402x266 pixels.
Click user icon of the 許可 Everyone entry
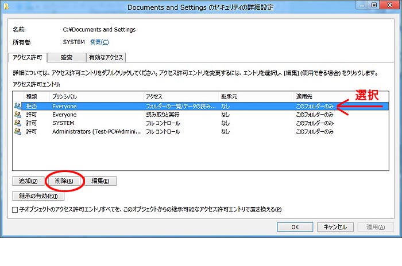point(18,115)
